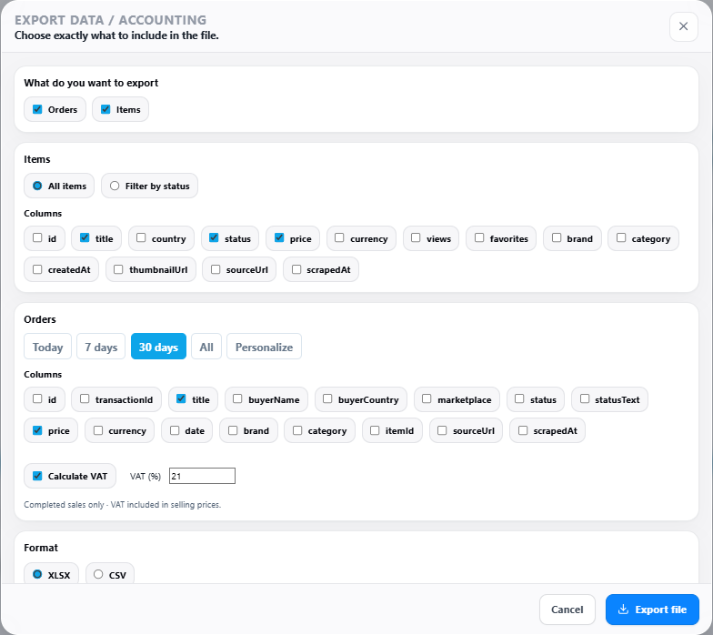Enable the transactionId column checkbox
The image size is (713, 635).
[85, 398]
